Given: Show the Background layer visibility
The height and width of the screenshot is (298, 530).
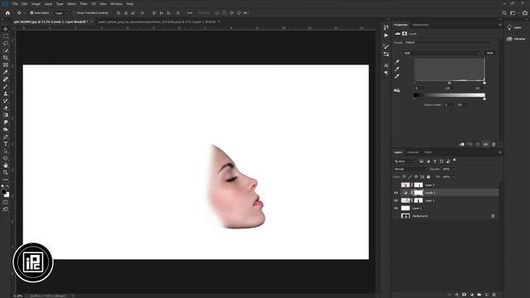Looking at the screenshot, I should pyautogui.click(x=396, y=216).
